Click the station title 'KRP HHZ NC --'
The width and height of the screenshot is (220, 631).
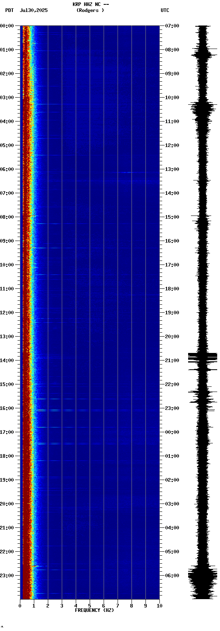[90, 4]
